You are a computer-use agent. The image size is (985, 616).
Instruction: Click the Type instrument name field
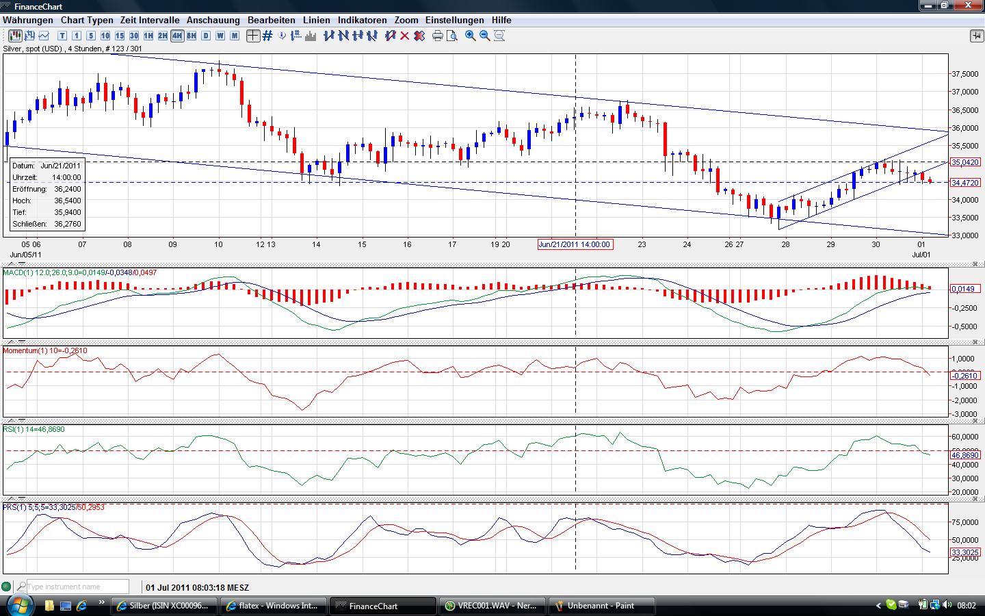(77, 587)
